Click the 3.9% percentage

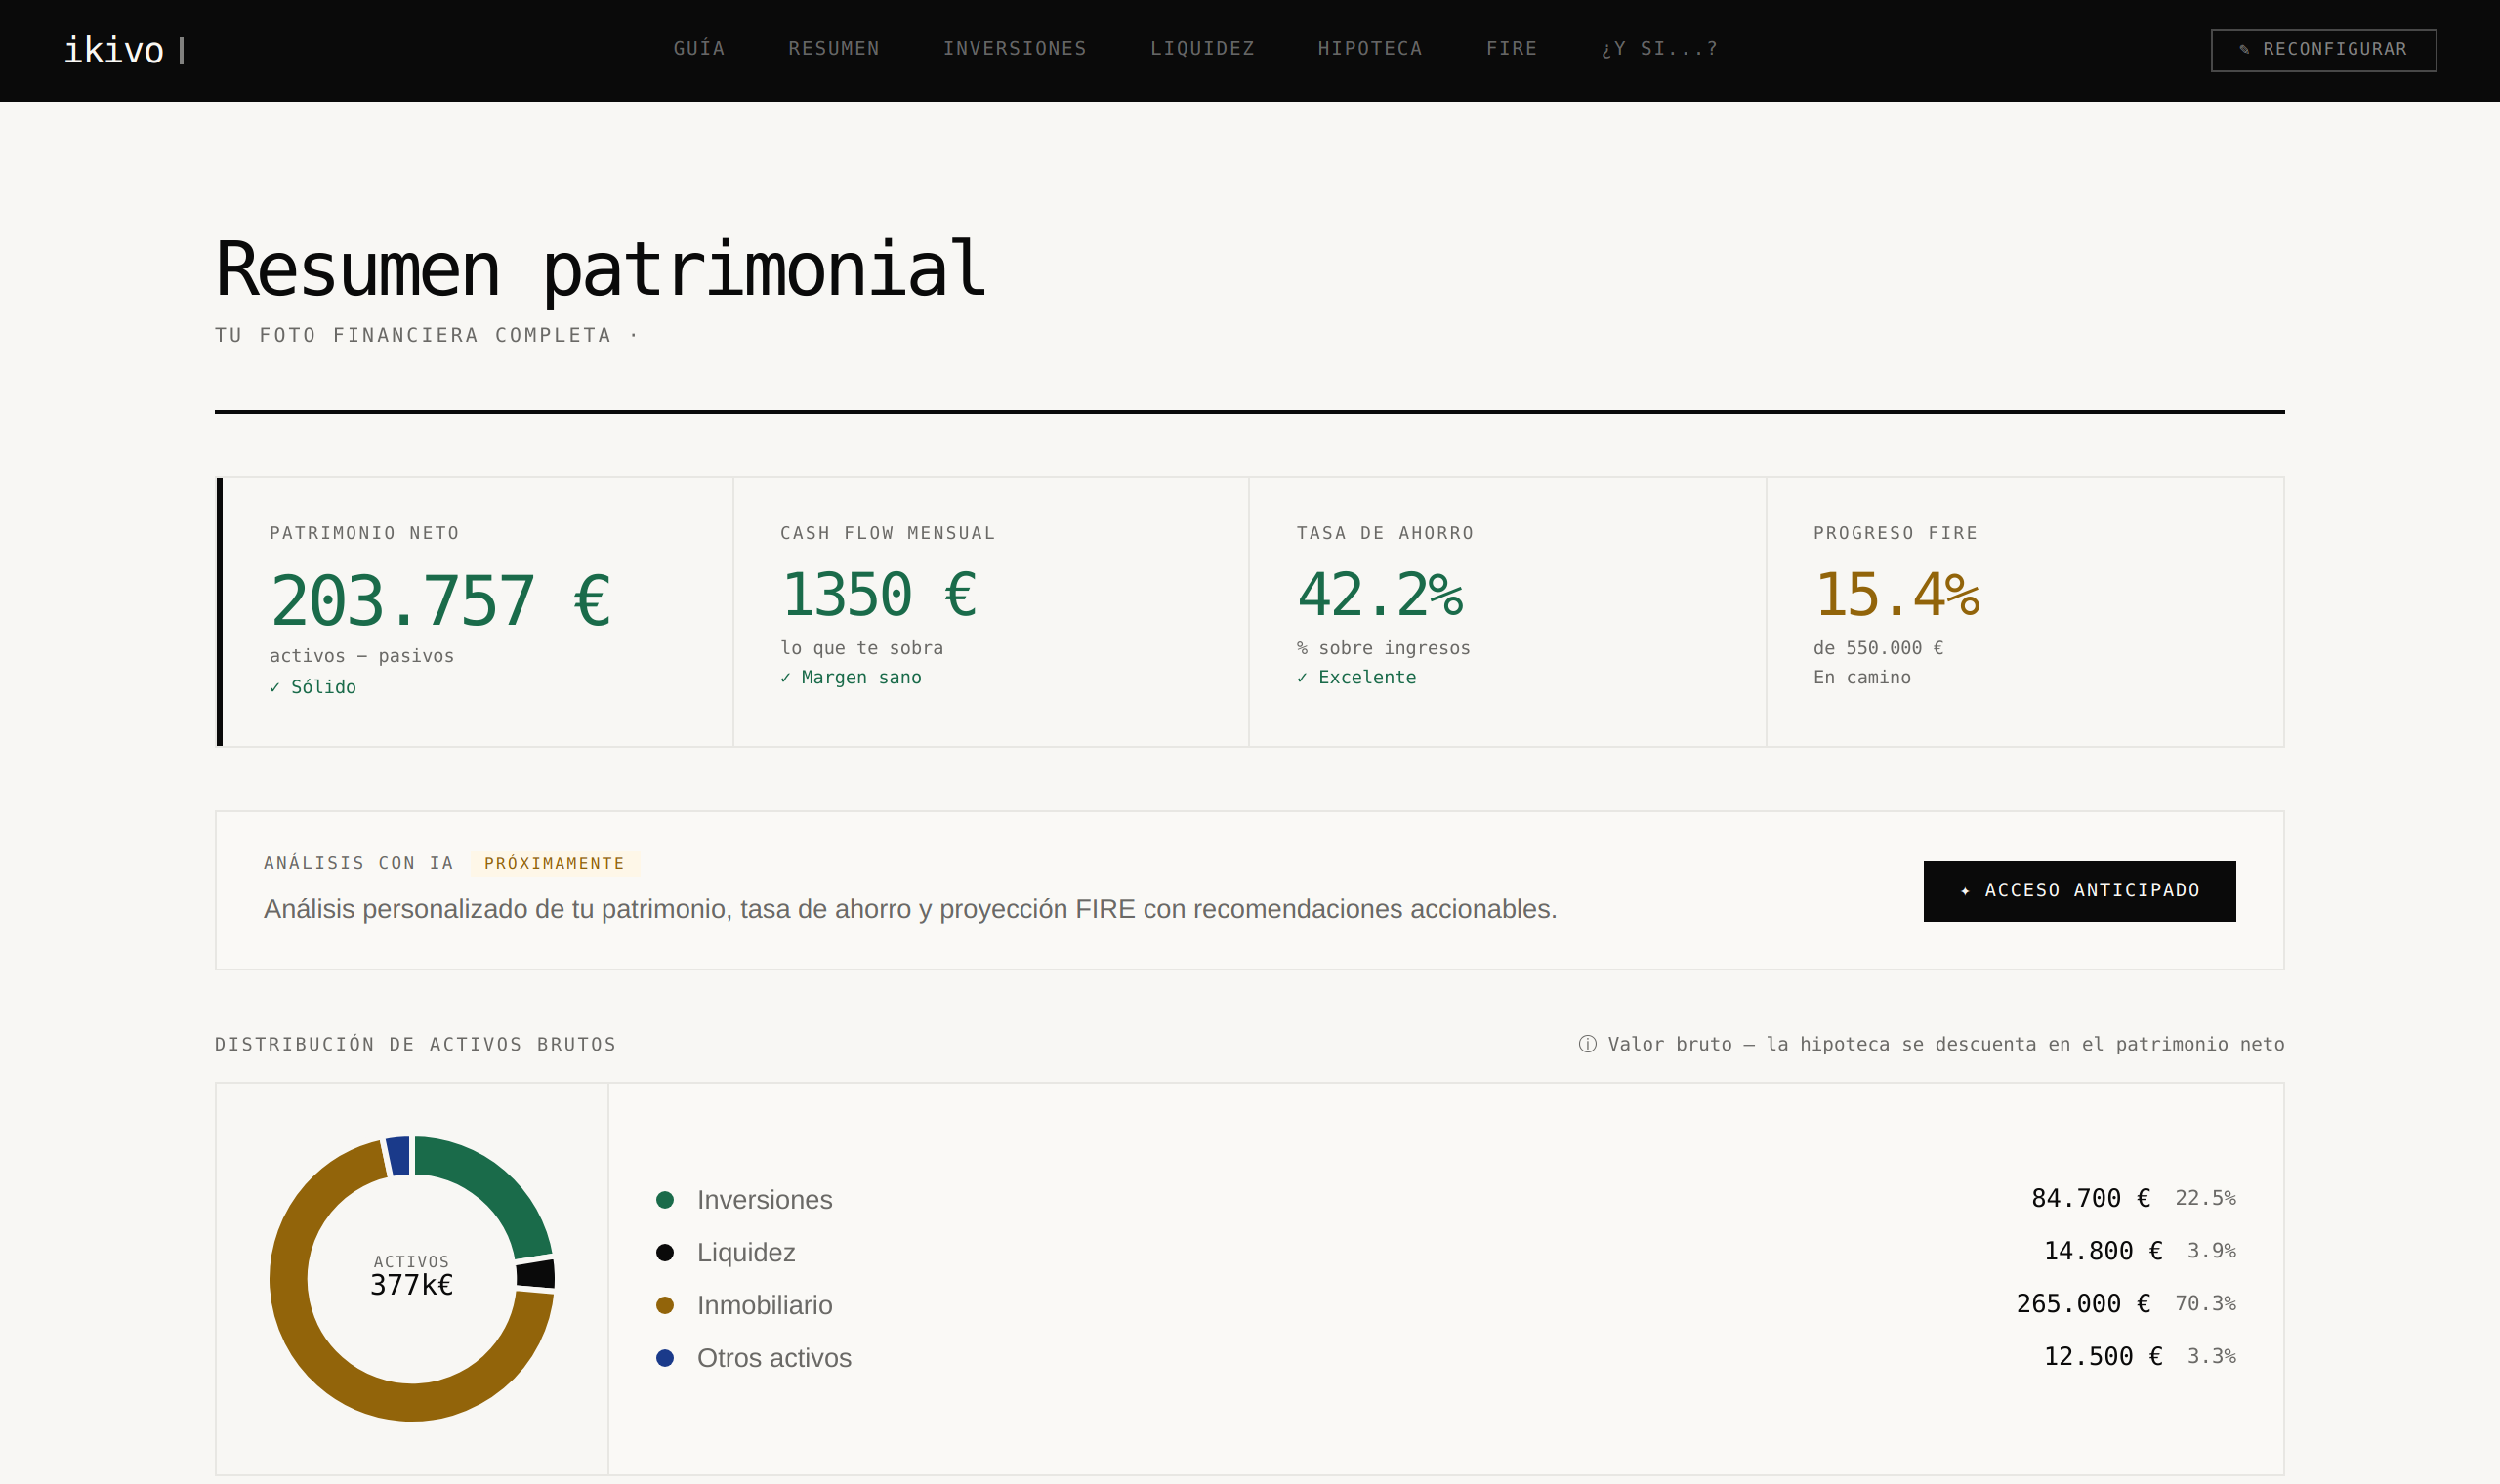pyautogui.click(x=2211, y=1251)
